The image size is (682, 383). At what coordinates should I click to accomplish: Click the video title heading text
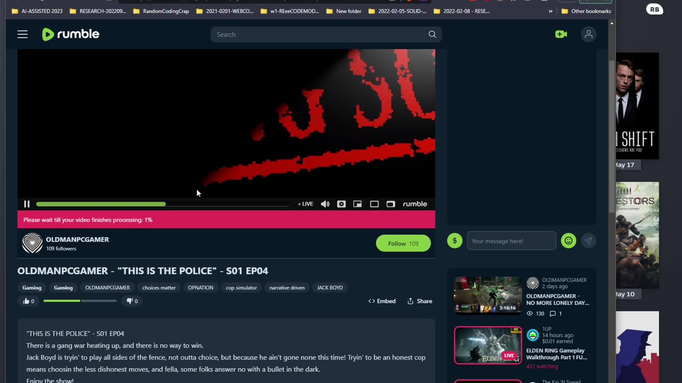143,271
